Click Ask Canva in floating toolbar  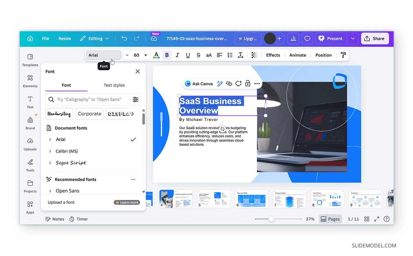tap(199, 84)
